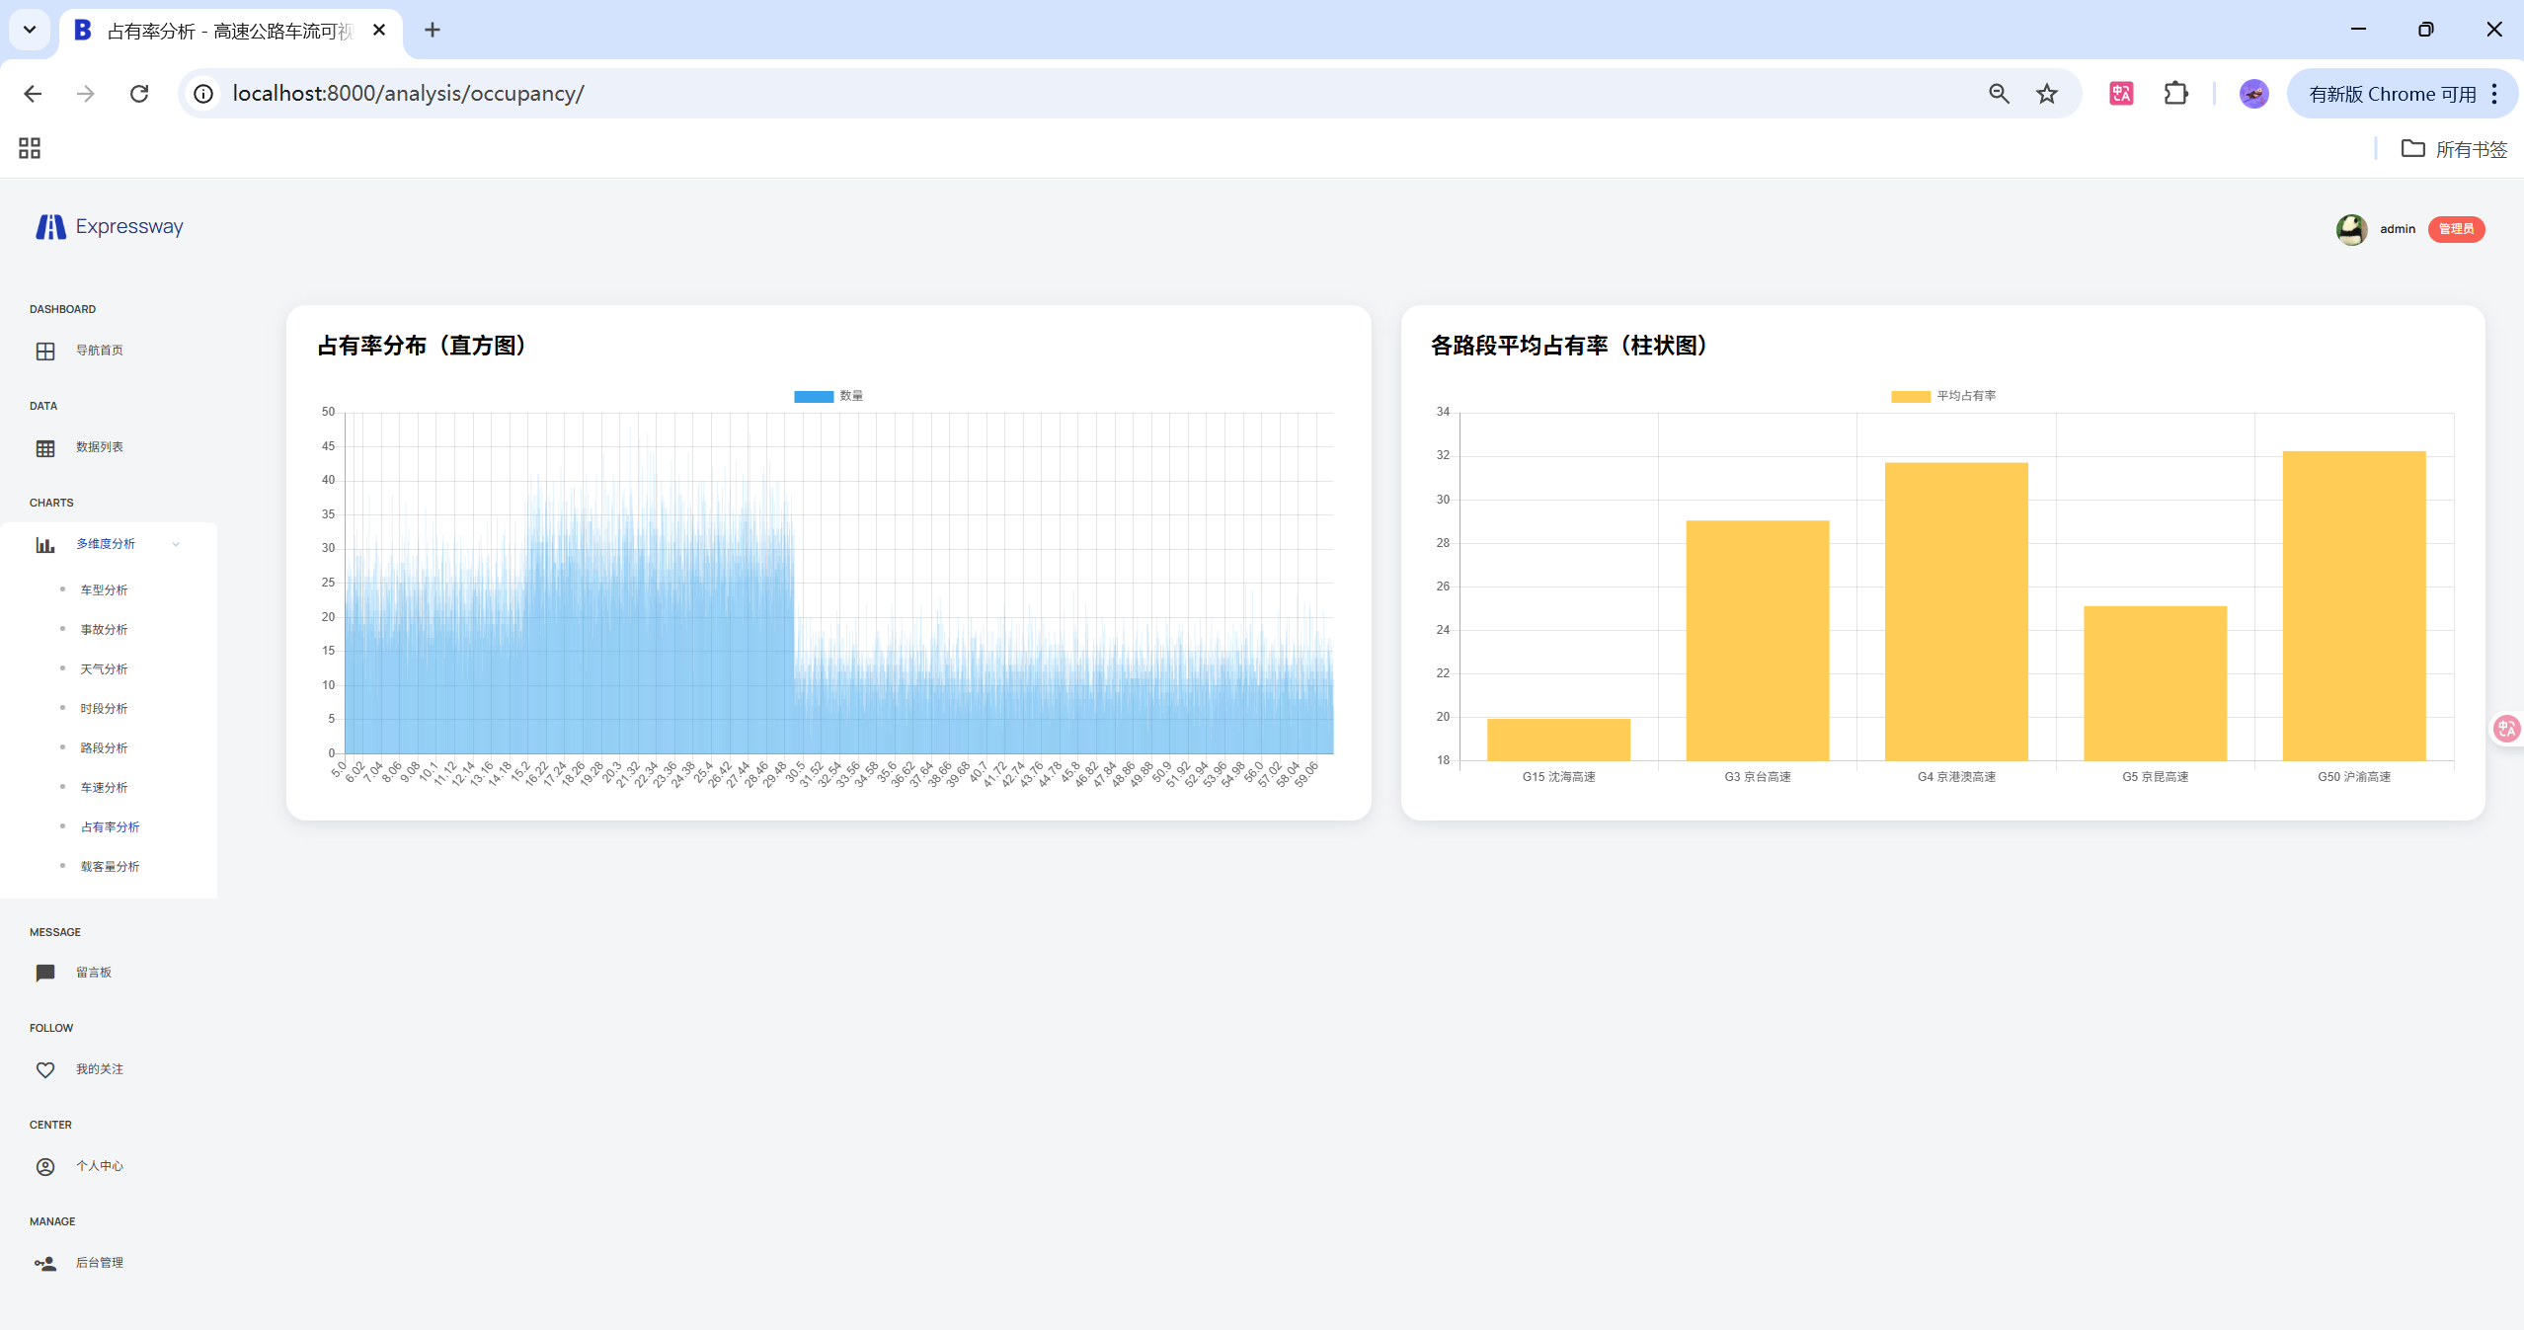Select 载客量分析 in the sidebar
This screenshot has height=1330, width=2524.
(110, 867)
